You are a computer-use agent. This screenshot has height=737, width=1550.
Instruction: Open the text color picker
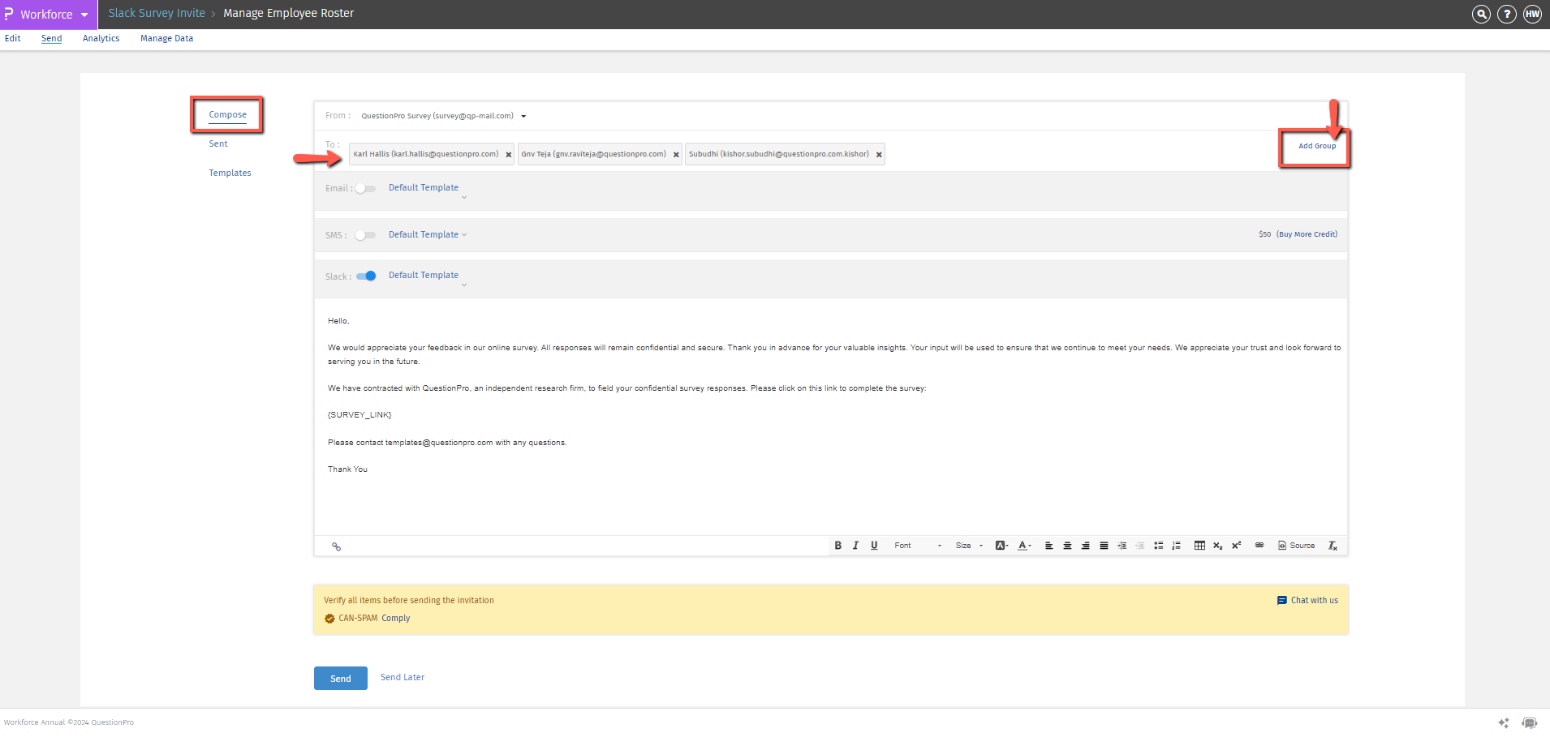tap(1023, 546)
